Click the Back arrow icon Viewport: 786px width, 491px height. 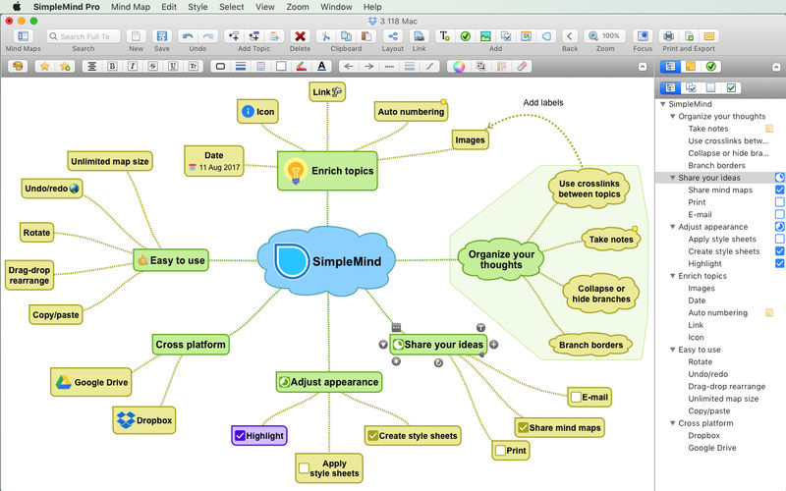[x=570, y=36]
